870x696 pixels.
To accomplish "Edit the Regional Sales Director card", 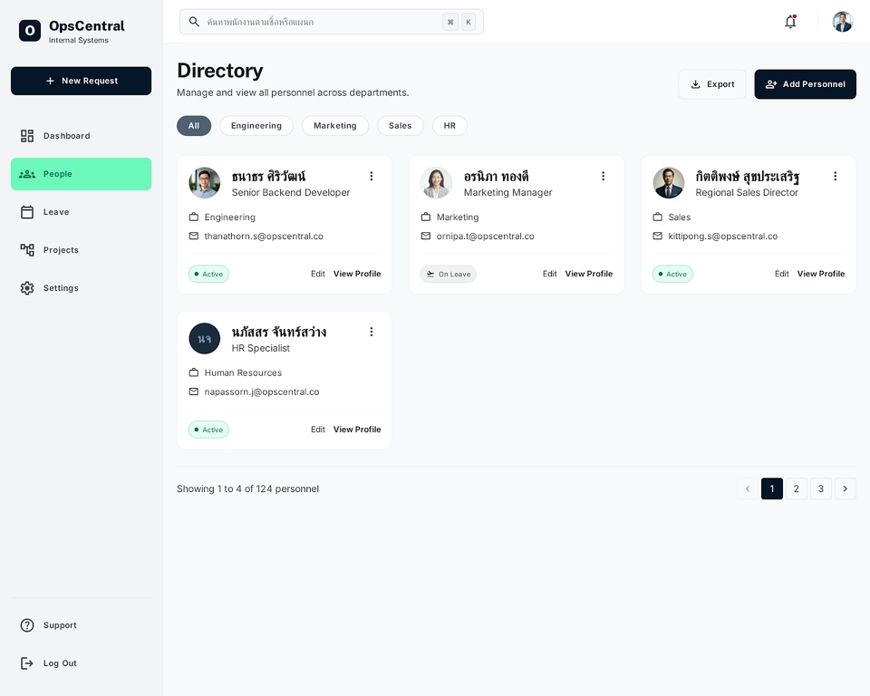I will point(782,274).
